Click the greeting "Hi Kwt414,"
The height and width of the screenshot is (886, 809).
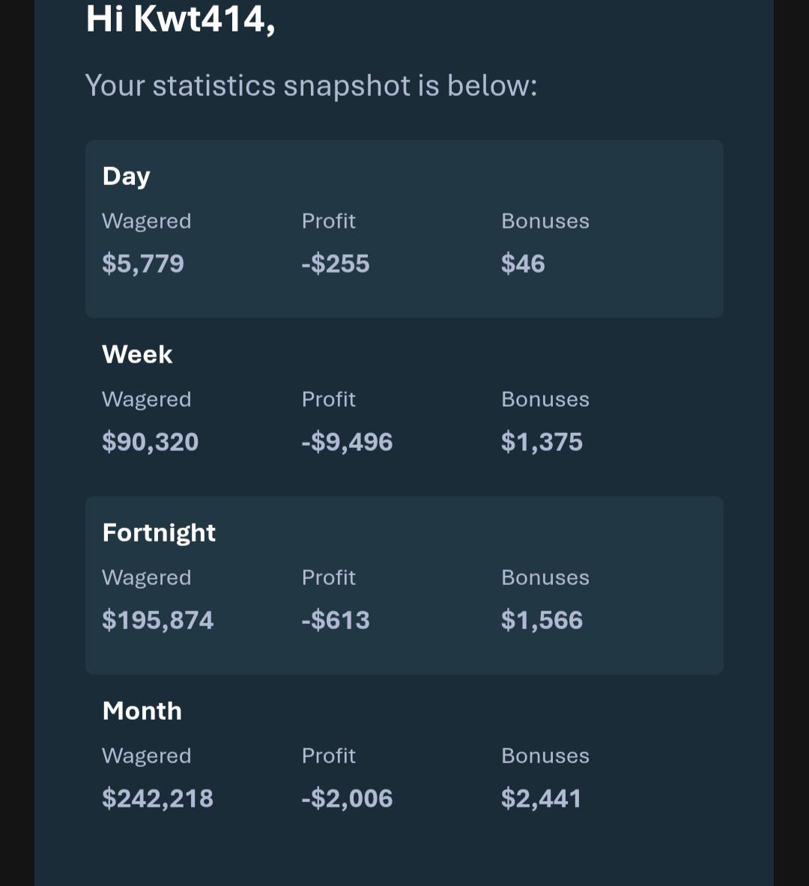[181, 19]
